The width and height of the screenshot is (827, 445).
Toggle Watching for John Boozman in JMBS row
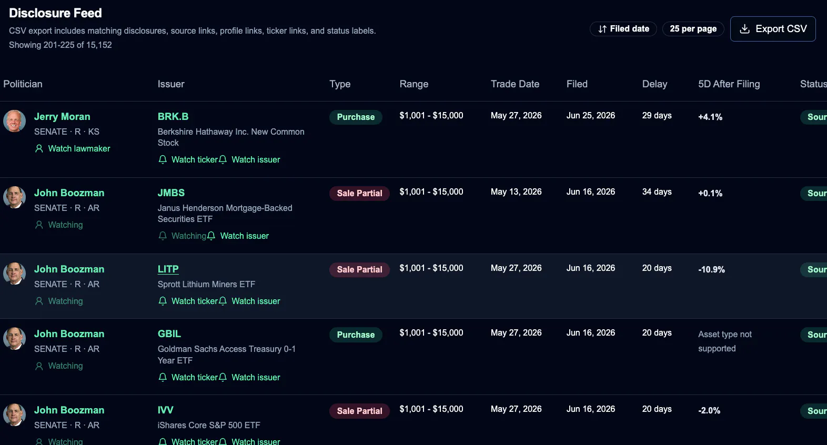[x=59, y=225]
